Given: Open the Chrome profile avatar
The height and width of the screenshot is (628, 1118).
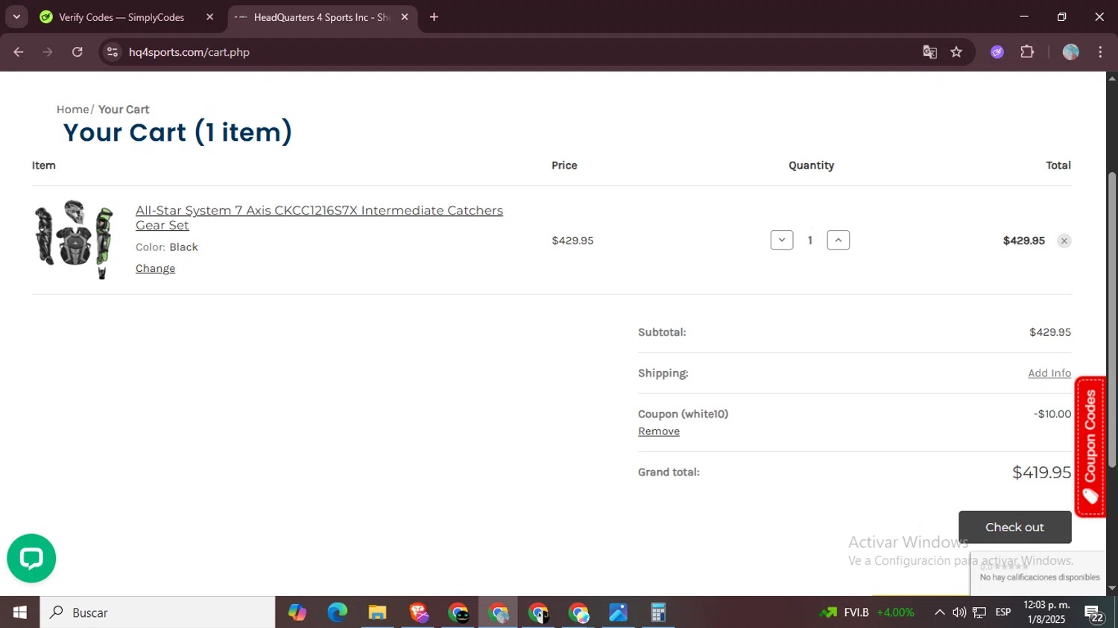Looking at the screenshot, I should coord(1071,52).
